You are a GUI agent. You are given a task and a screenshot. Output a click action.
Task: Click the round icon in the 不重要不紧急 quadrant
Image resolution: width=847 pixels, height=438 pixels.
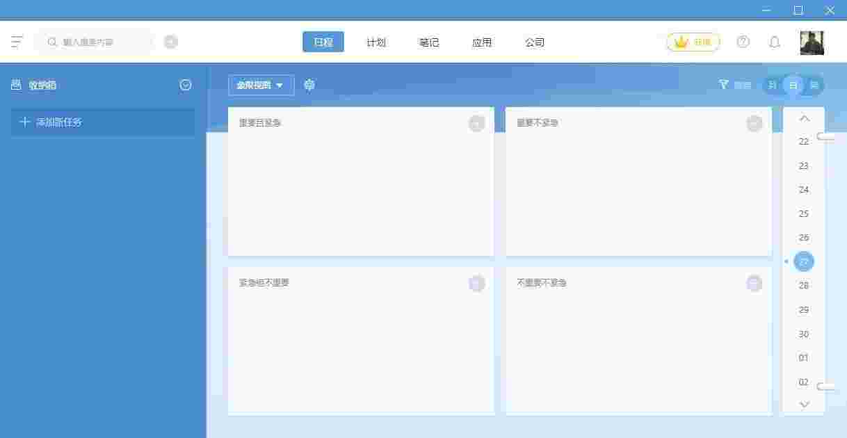point(754,283)
